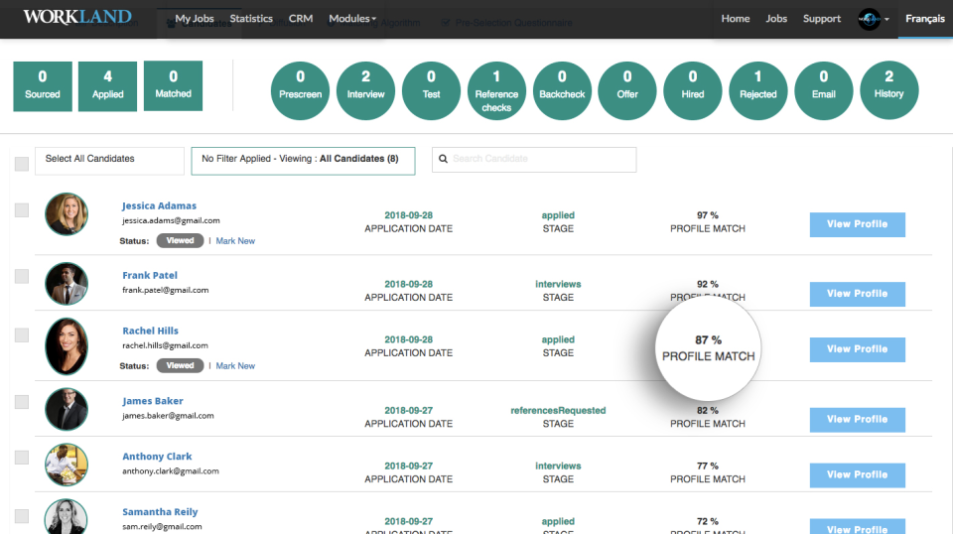Open the Interview stage circle
Viewport: 953px width, 534px height.
tap(366, 90)
